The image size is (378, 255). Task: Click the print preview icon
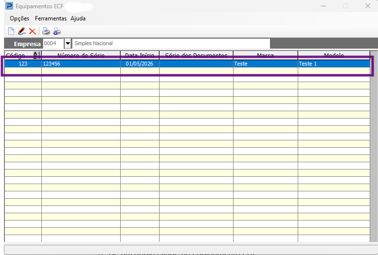point(57,31)
